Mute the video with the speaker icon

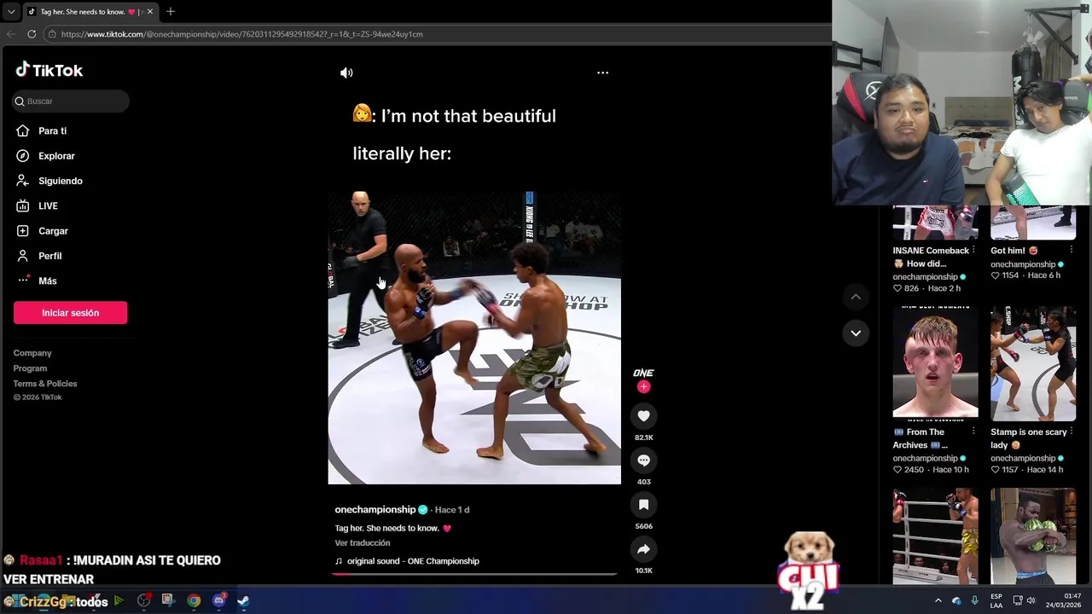[x=346, y=72]
